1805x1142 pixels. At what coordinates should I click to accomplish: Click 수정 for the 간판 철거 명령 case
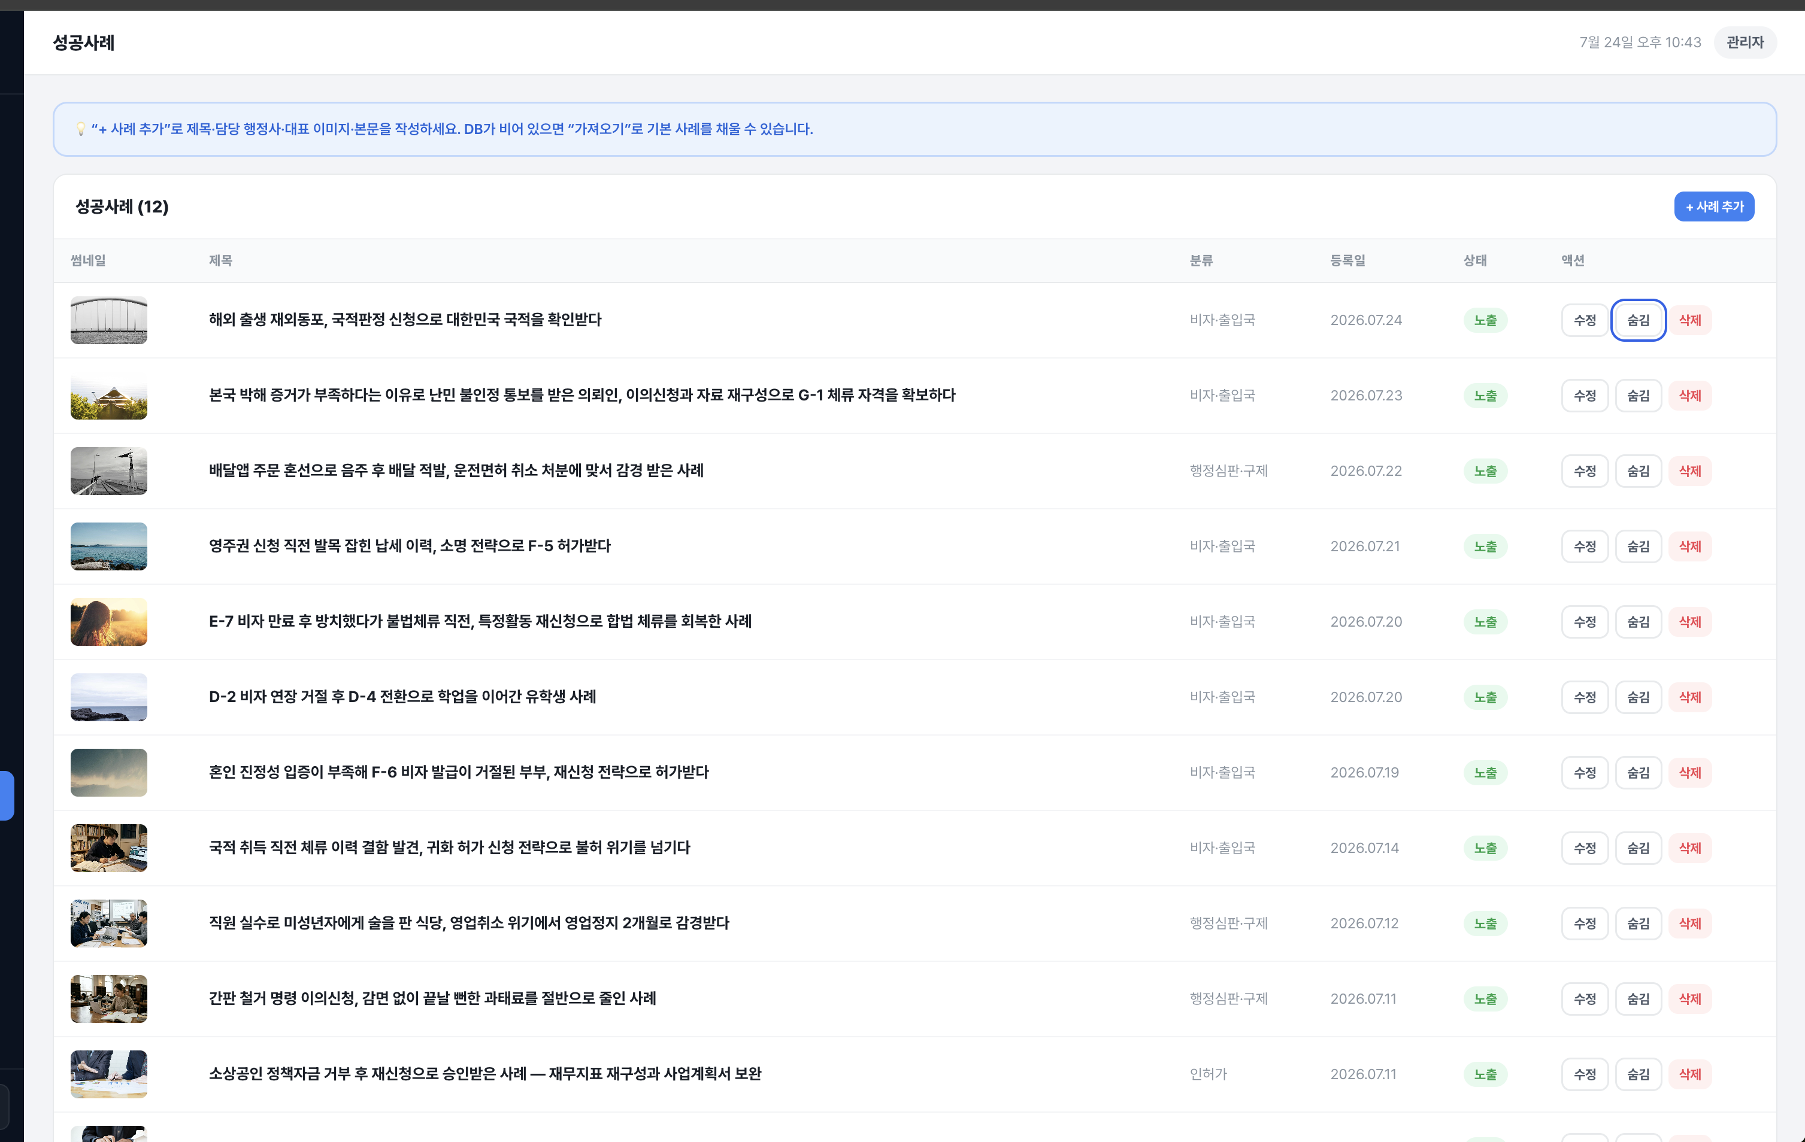(x=1585, y=999)
